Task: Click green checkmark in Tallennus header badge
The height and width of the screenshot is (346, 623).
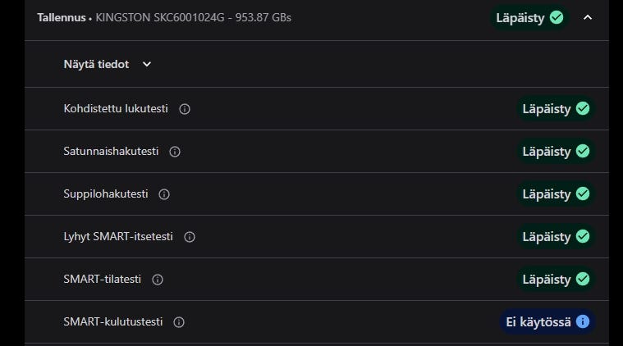Action: [557, 17]
